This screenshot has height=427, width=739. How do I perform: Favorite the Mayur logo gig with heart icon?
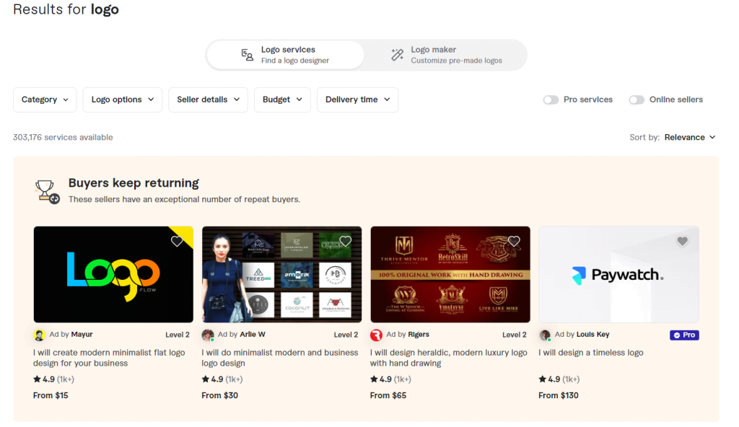coord(177,242)
